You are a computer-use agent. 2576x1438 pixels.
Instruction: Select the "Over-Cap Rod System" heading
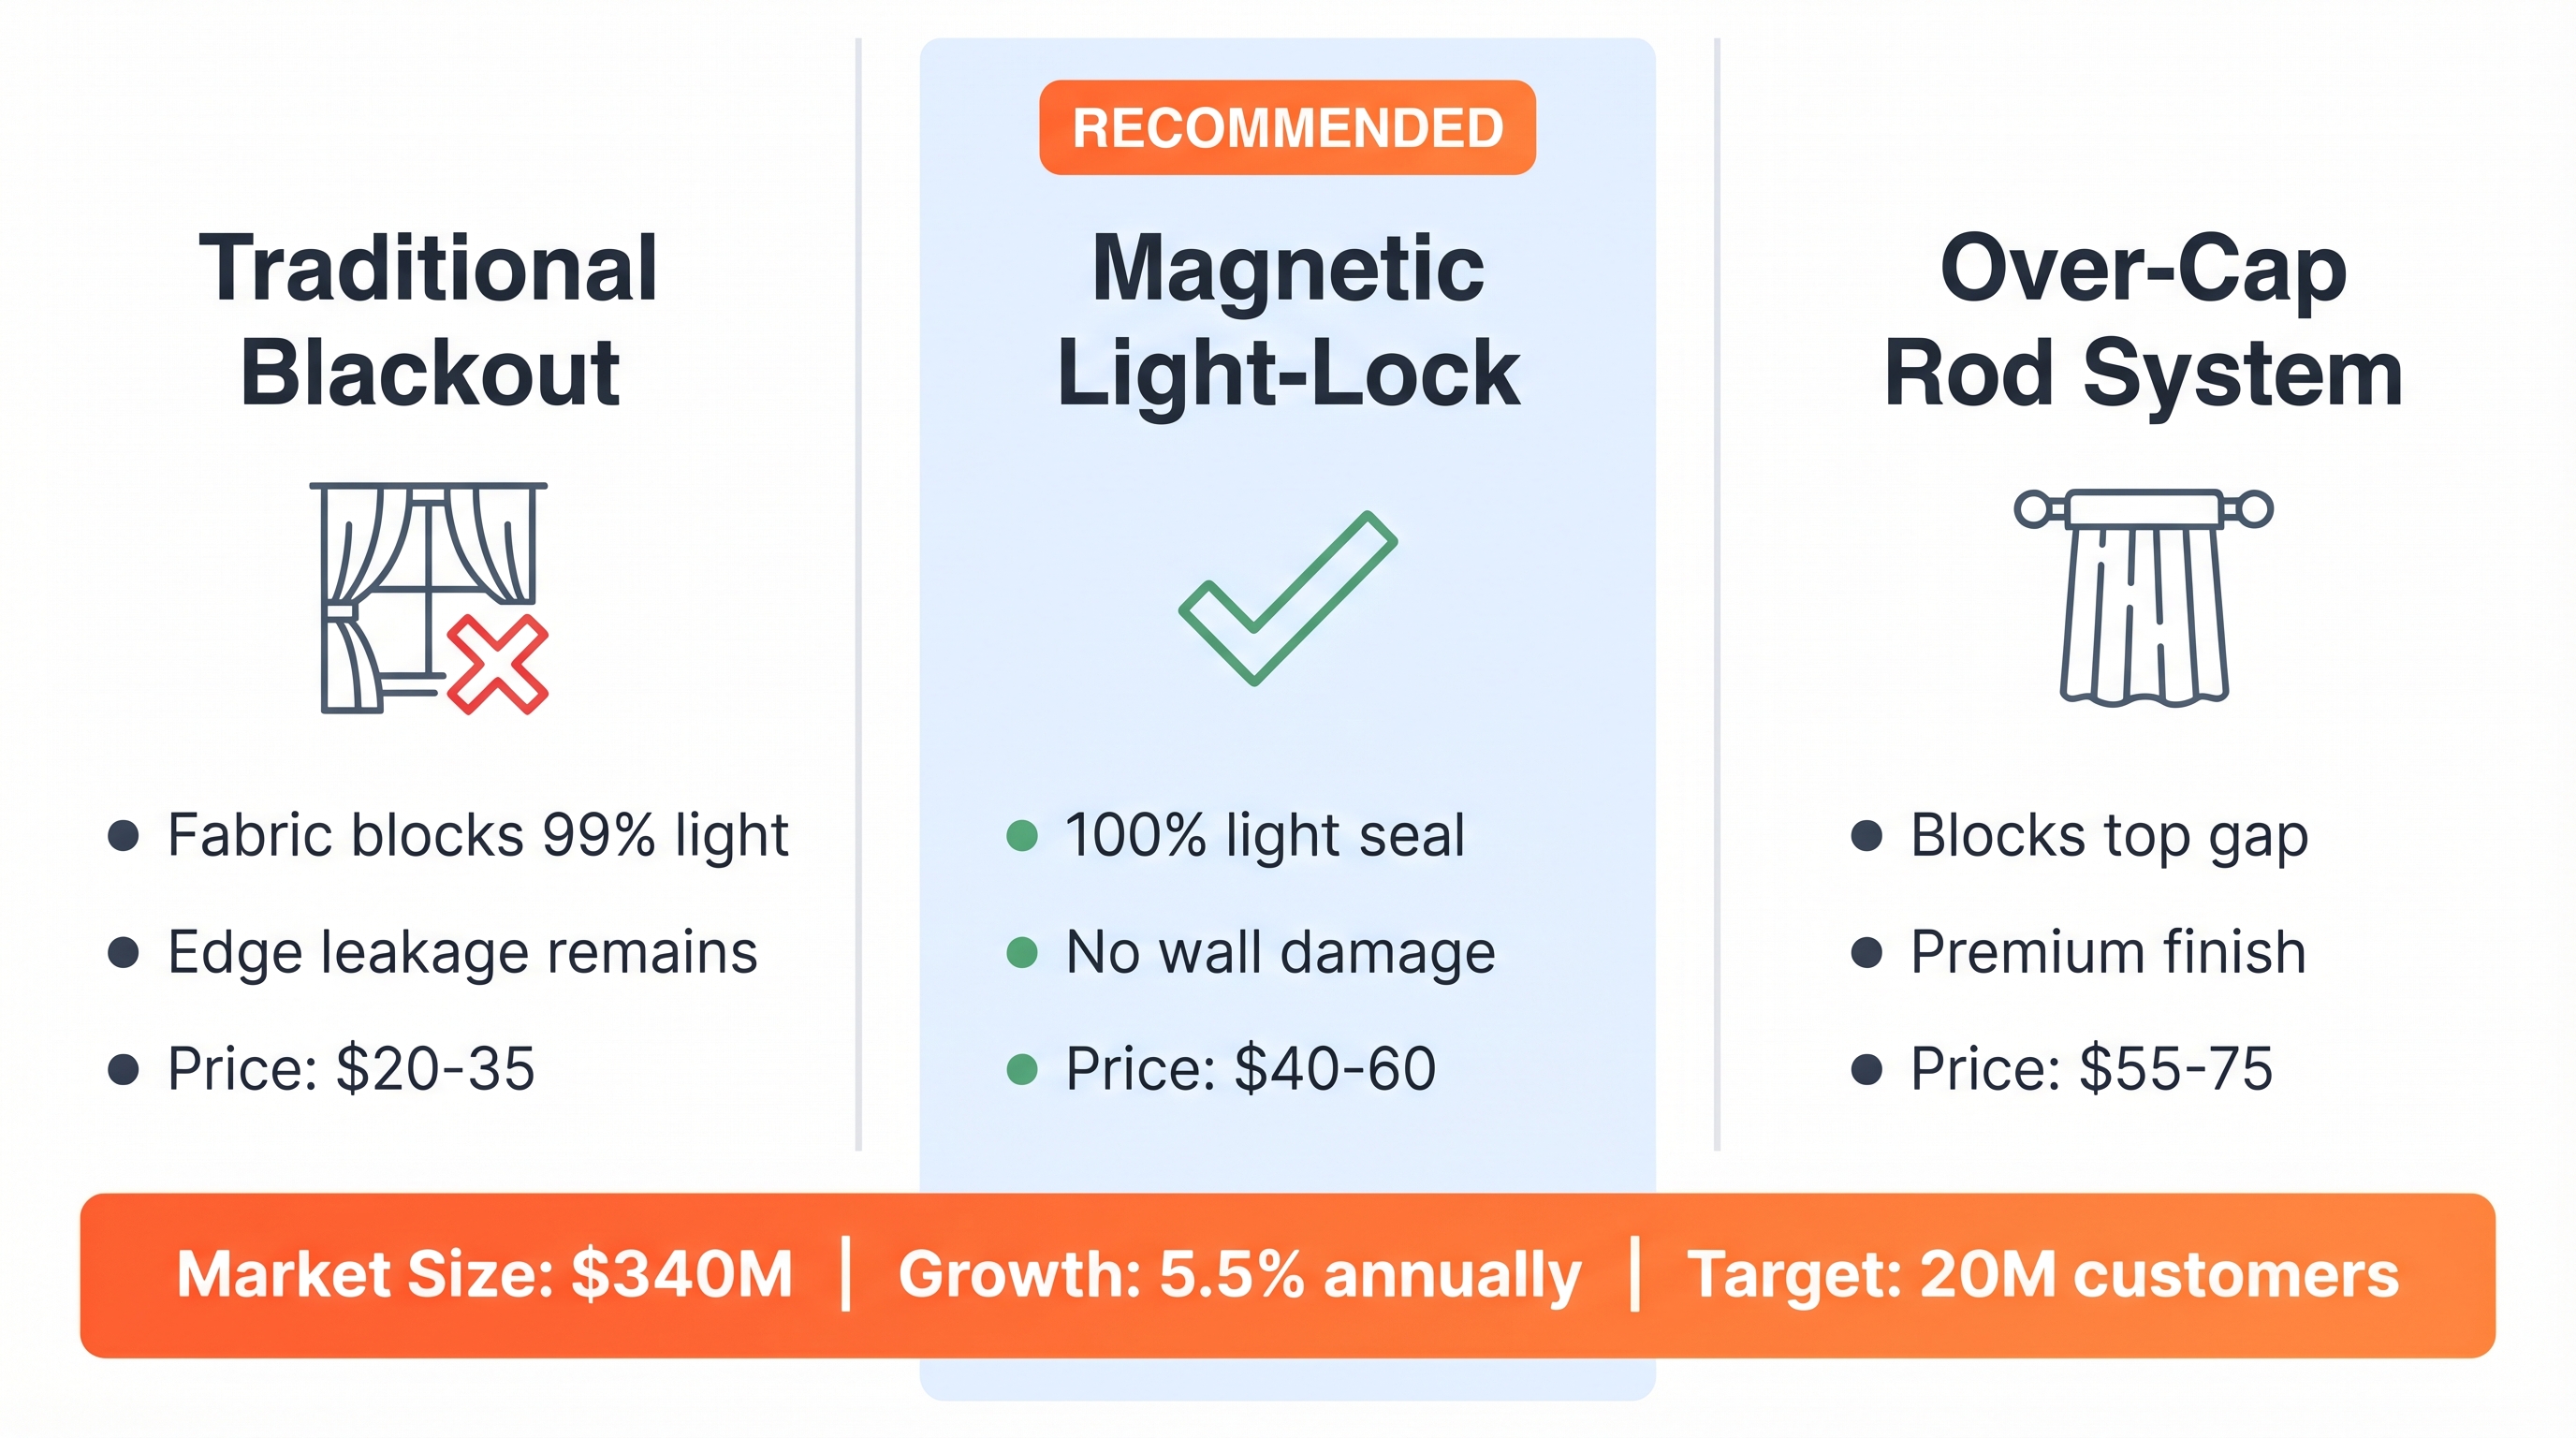tap(2143, 320)
